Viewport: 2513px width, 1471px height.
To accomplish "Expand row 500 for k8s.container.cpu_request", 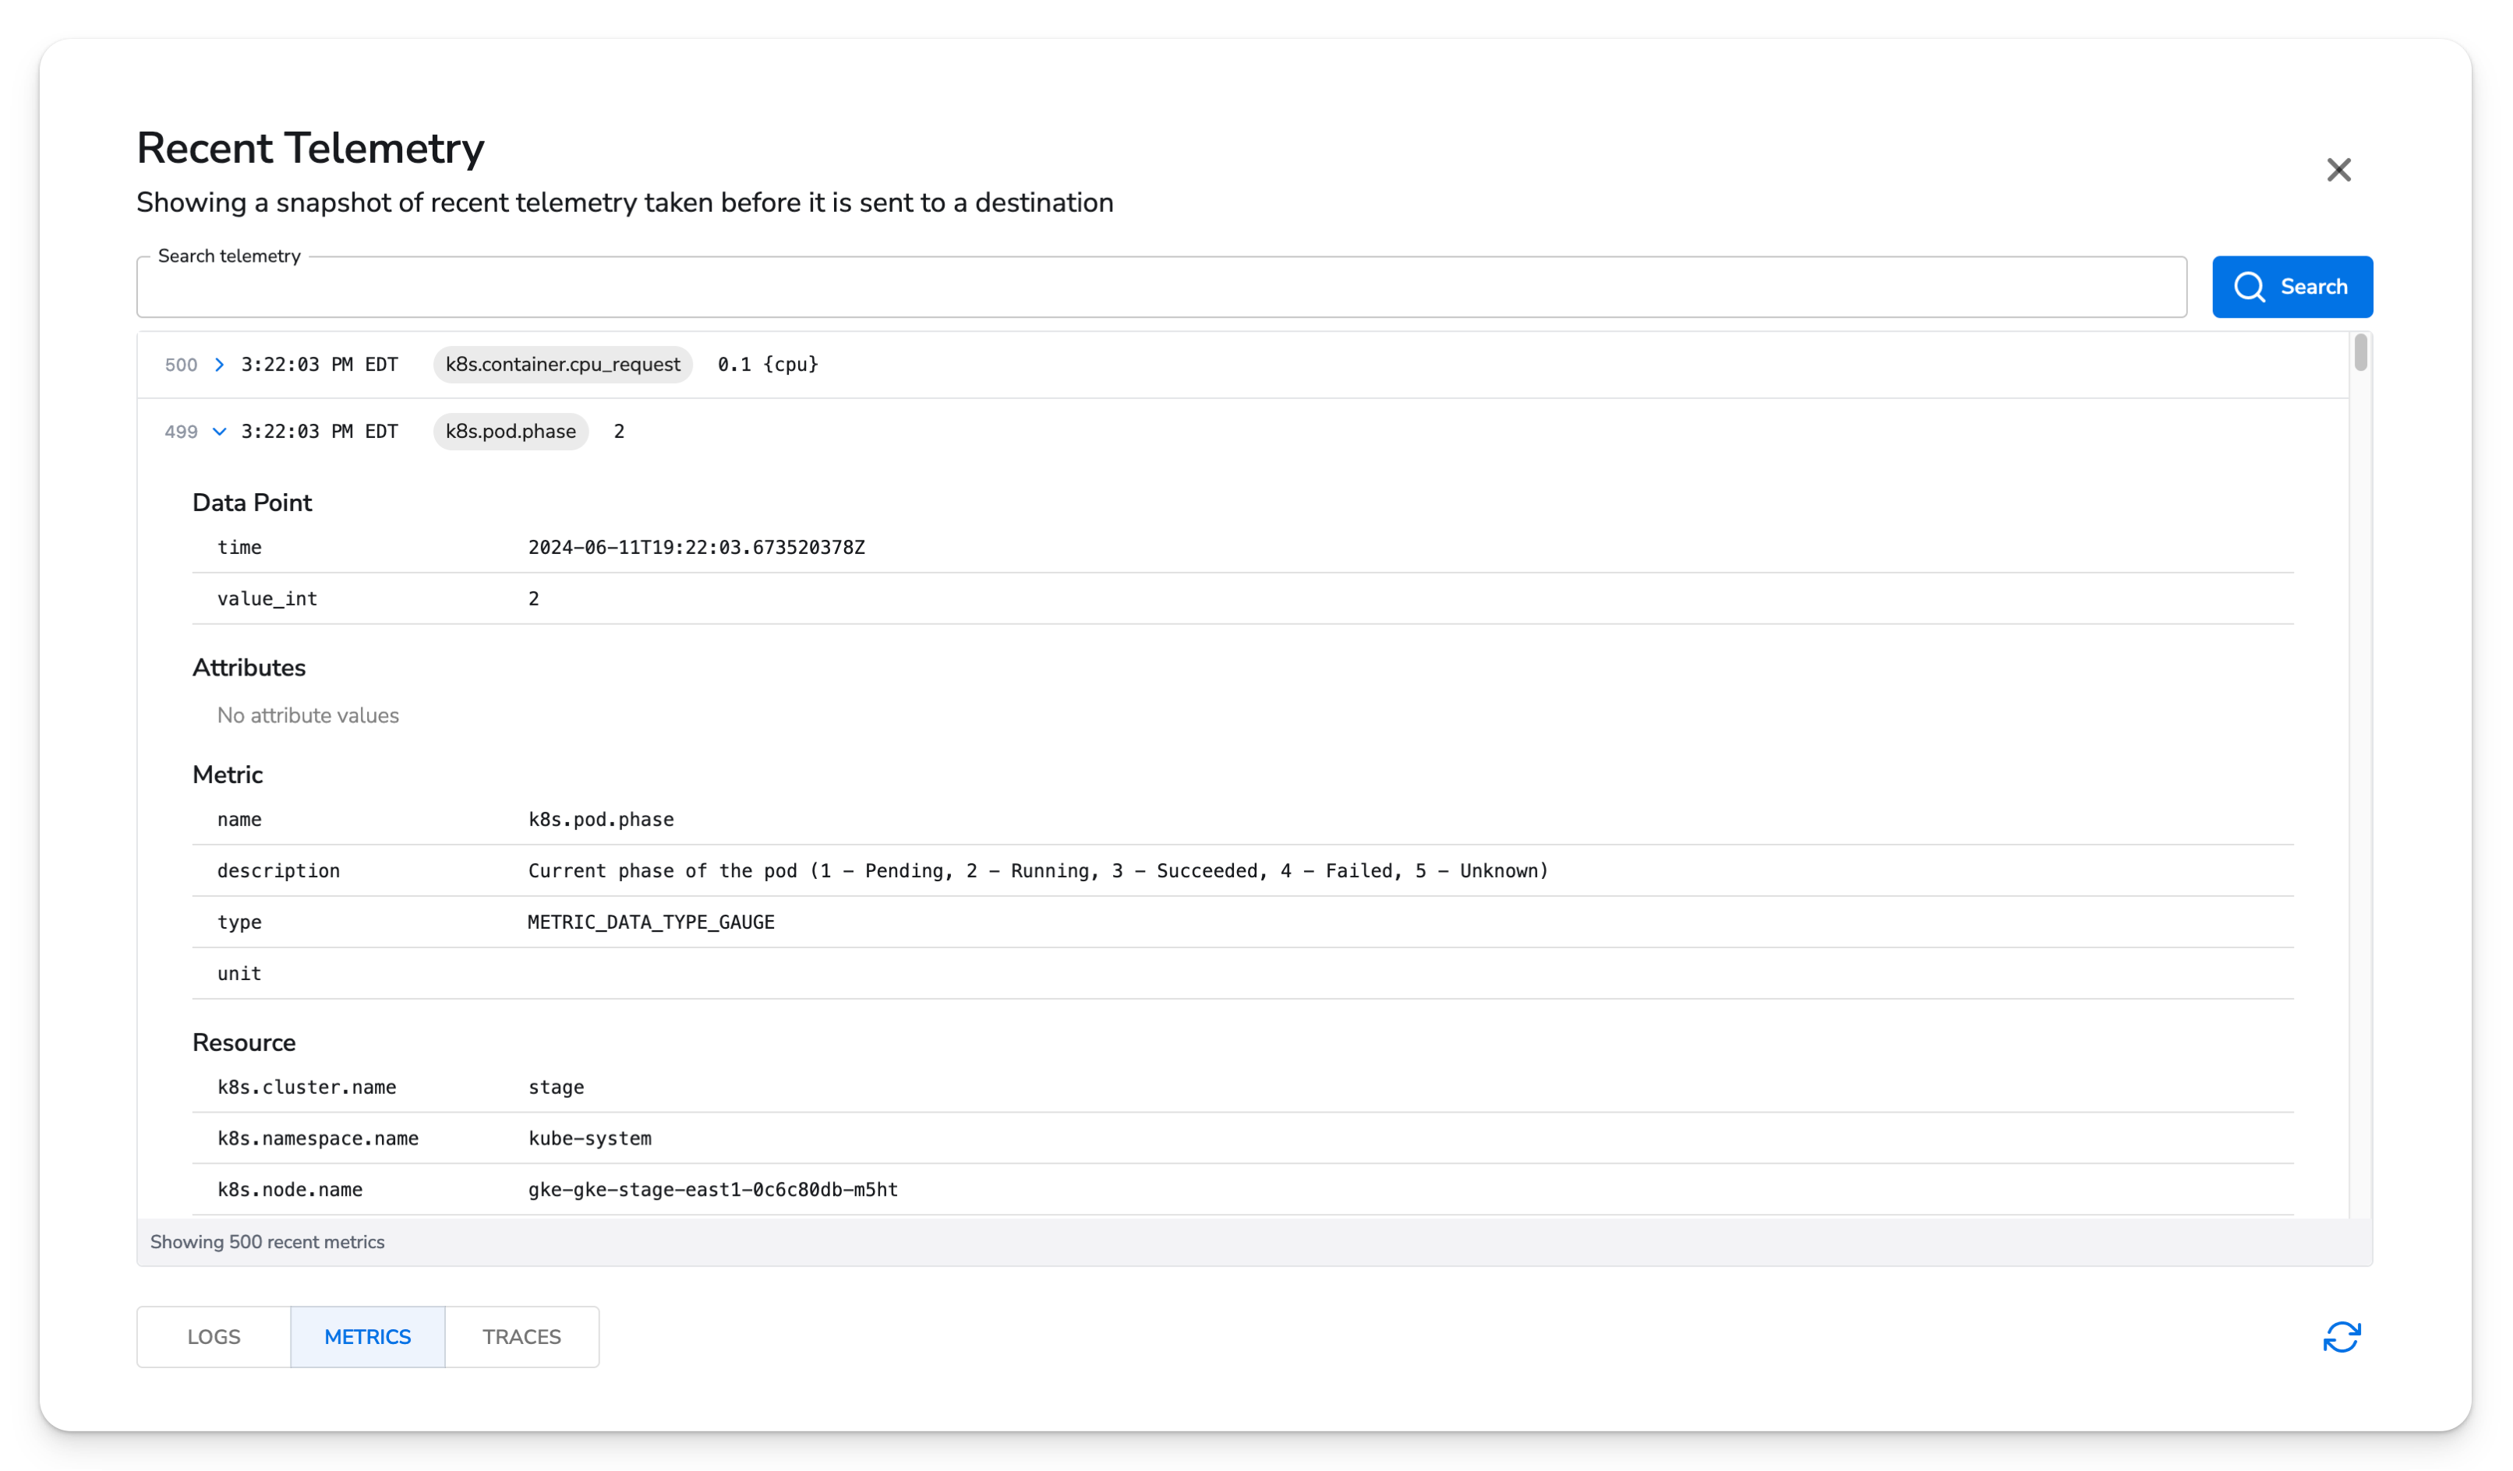I will tap(221, 365).
